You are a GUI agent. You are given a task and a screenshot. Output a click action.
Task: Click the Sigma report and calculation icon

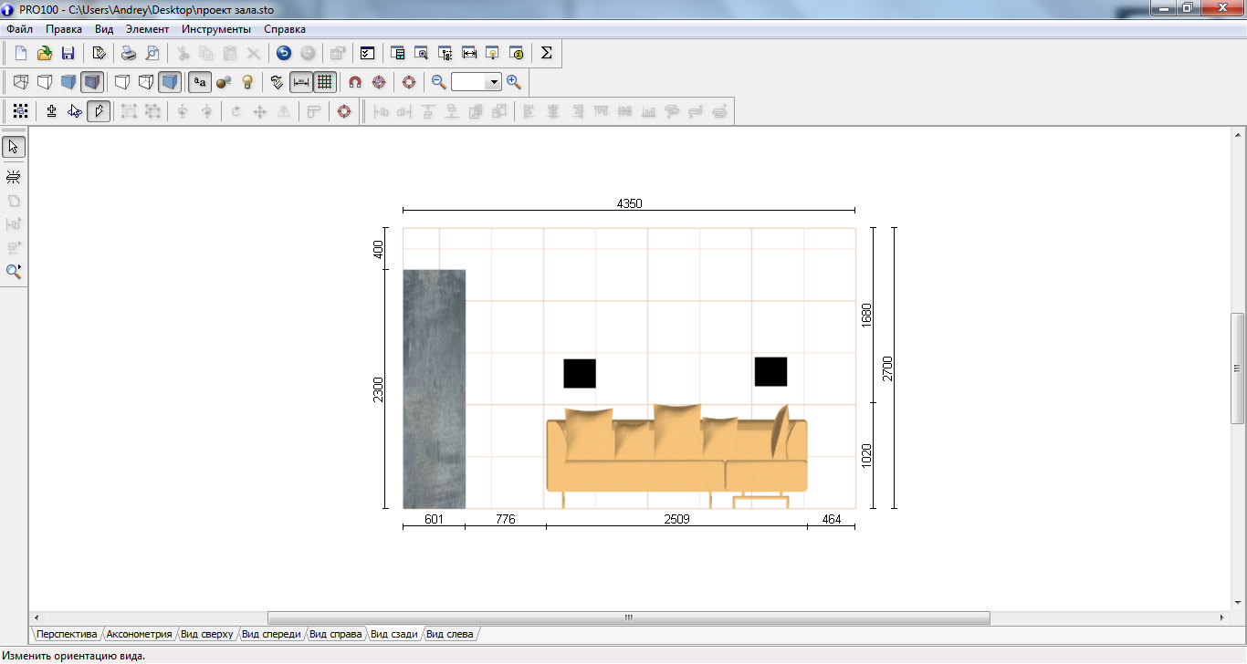(x=546, y=53)
